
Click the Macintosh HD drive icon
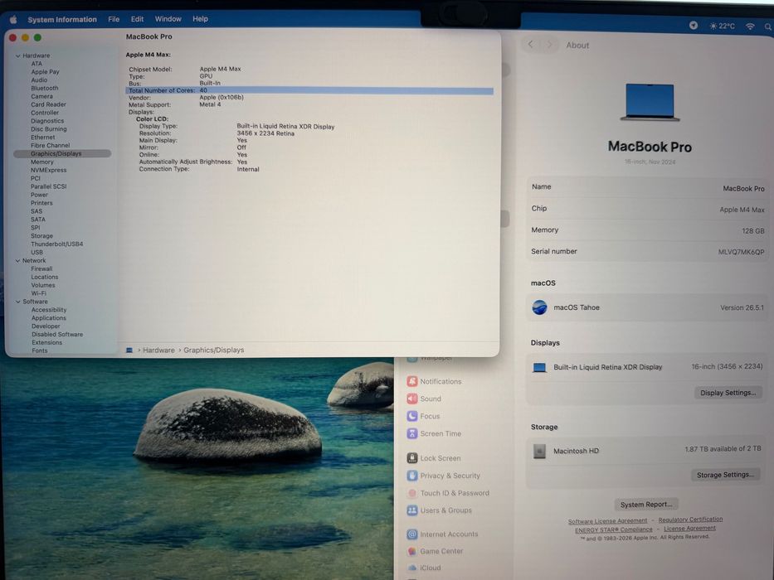point(539,451)
